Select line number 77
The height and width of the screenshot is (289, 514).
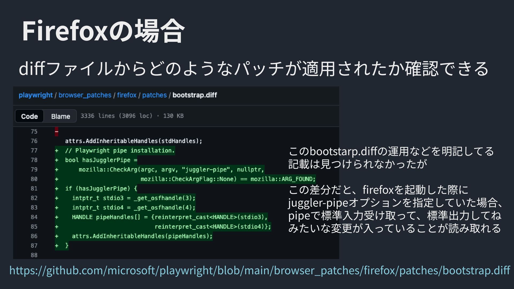[x=34, y=151]
